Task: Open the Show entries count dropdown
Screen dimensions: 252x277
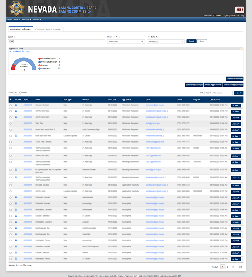Action: point(17,93)
